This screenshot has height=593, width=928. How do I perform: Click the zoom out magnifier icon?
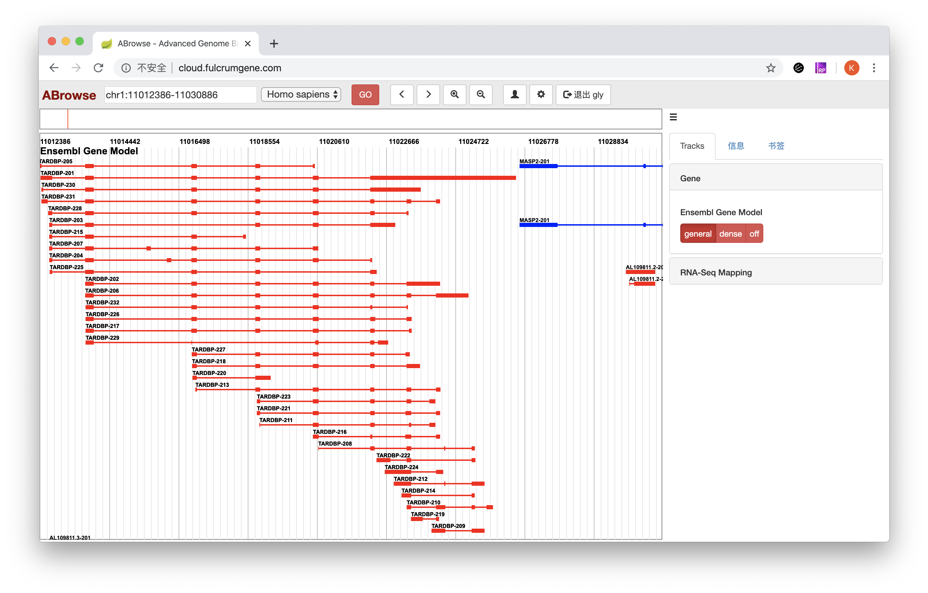click(x=481, y=95)
